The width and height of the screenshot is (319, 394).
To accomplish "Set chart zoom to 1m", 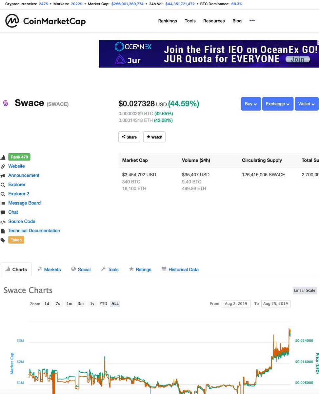I will pos(70,304).
